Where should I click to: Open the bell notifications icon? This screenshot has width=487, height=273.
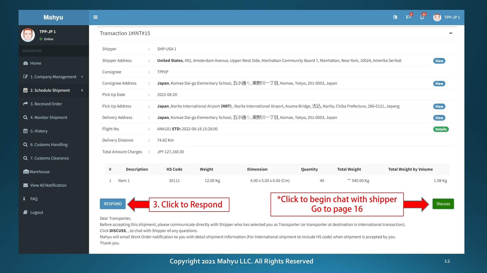point(422,17)
